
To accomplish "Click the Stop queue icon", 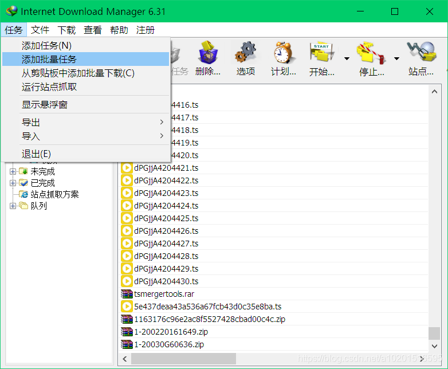I will tap(371, 52).
